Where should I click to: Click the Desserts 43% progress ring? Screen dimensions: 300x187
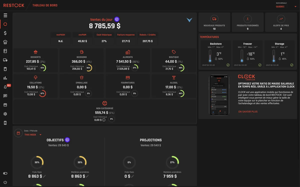pos(42,68)
